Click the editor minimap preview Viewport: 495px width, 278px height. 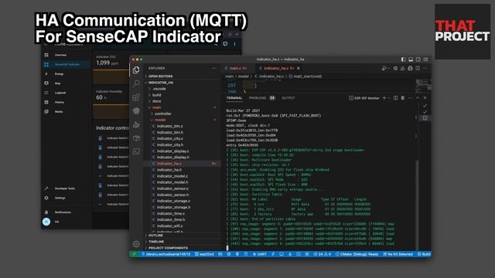click(x=423, y=86)
